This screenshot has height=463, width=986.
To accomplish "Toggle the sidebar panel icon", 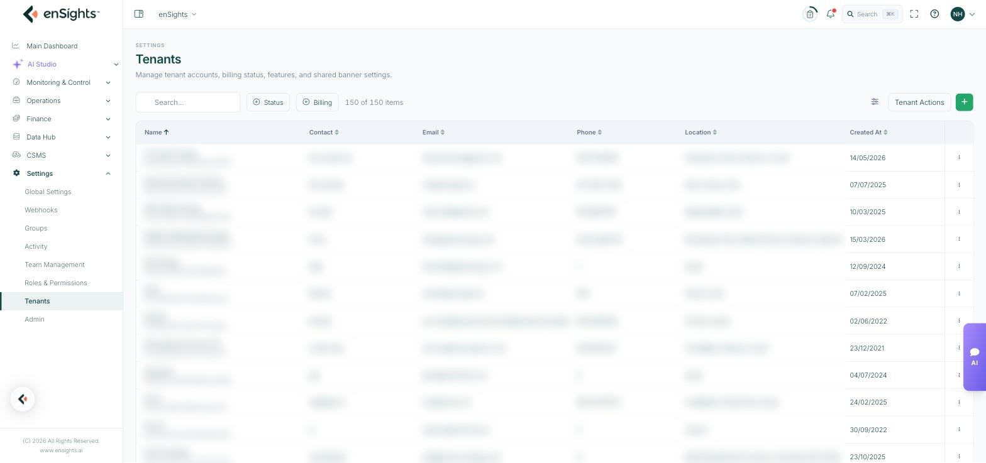I will 139,14.
